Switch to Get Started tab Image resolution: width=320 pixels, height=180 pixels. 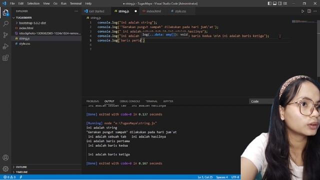[x=96, y=11]
